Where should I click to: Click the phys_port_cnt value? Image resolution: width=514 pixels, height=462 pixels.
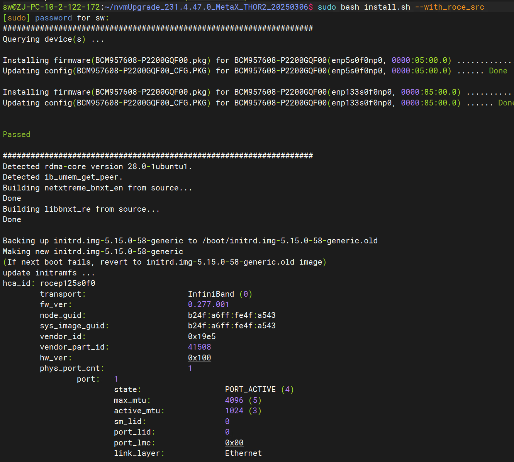coord(190,368)
